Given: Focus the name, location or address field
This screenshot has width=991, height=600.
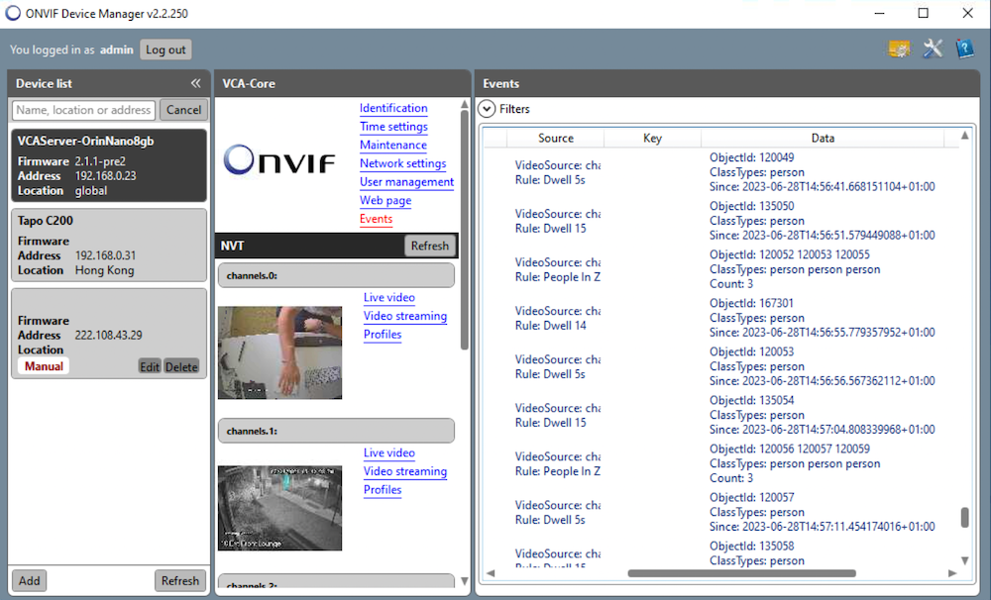Looking at the screenshot, I should tap(83, 110).
